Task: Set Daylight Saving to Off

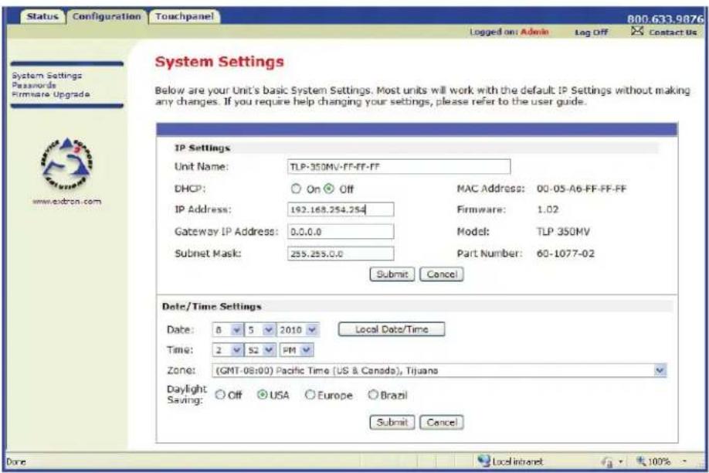Action: click(x=220, y=395)
